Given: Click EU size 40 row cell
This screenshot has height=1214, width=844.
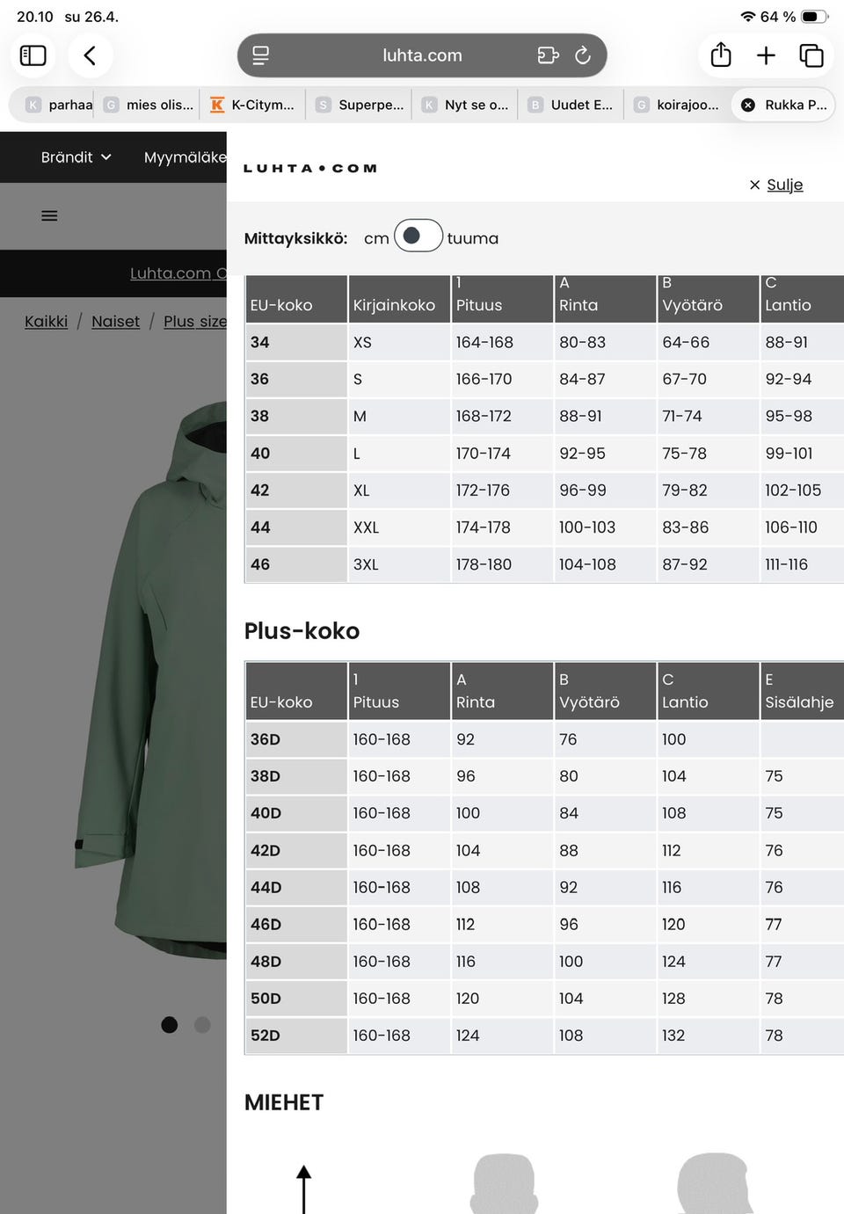Looking at the screenshot, I should (296, 454).
